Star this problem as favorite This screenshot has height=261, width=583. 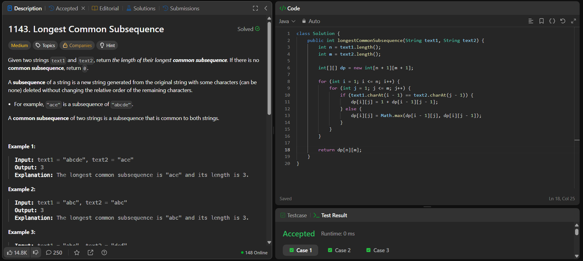coord(77,252)
